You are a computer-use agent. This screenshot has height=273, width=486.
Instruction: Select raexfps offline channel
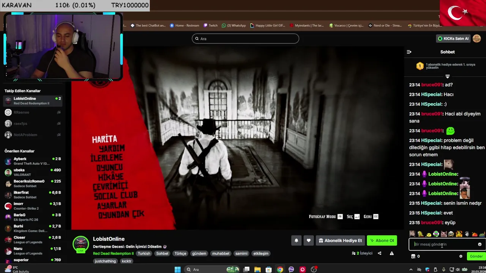(33, 124)
